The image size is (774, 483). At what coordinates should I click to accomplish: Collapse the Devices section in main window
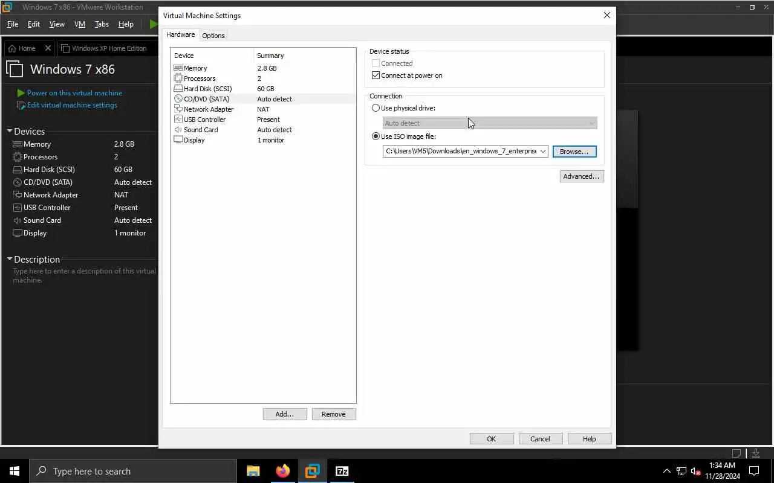[10, 131]
